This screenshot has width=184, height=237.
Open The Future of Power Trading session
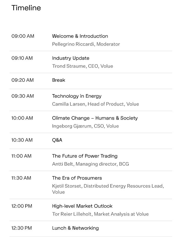(x=85, y=156)
